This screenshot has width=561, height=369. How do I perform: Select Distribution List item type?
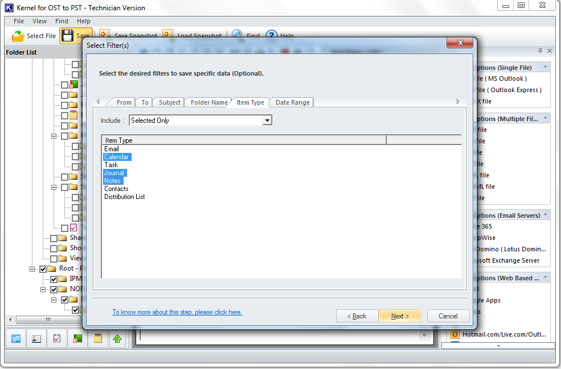coord(125,197)
